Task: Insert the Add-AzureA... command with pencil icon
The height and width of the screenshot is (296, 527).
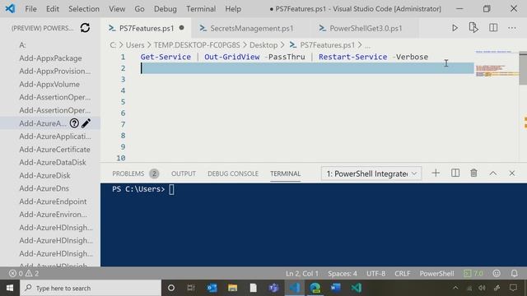Action: click(86, 123)
